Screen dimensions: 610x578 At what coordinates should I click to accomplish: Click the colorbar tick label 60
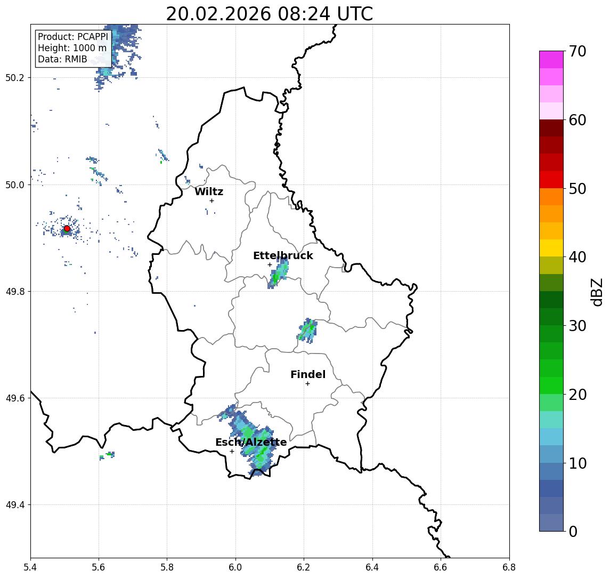point(578,120)
